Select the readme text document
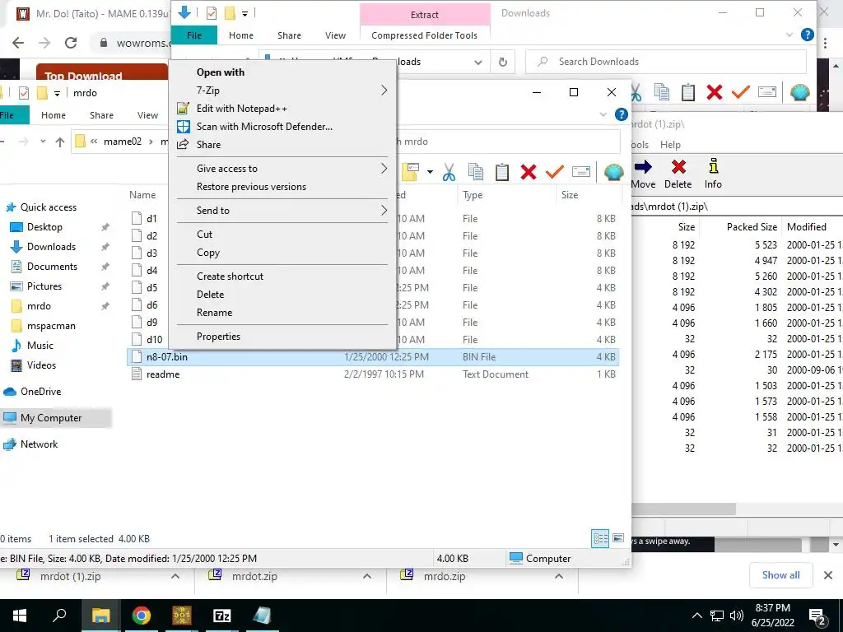Image resolution: width=843 pixels, height=632 pixels. pos(163,374)
